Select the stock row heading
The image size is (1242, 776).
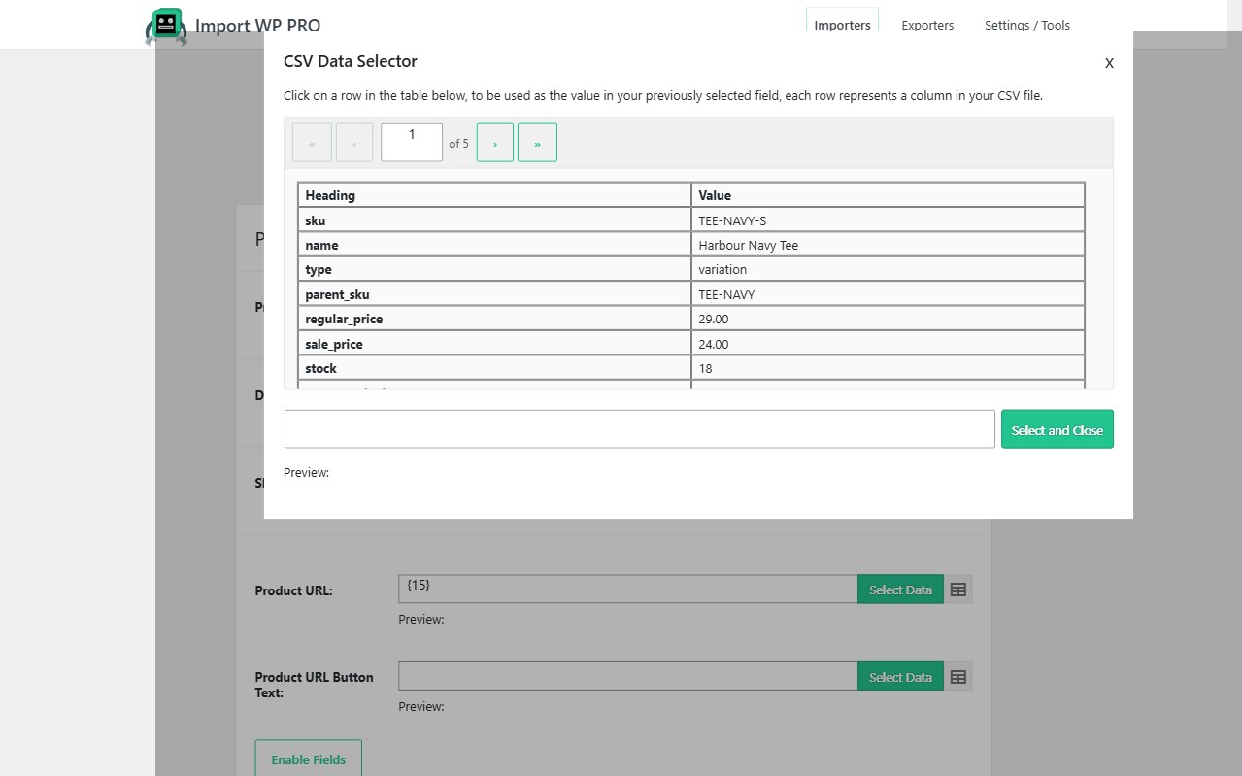(x=494, y=368)
